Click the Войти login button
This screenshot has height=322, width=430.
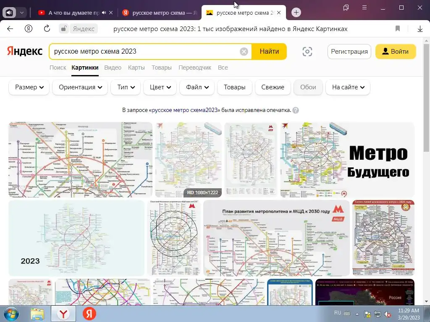coord(396,52)
